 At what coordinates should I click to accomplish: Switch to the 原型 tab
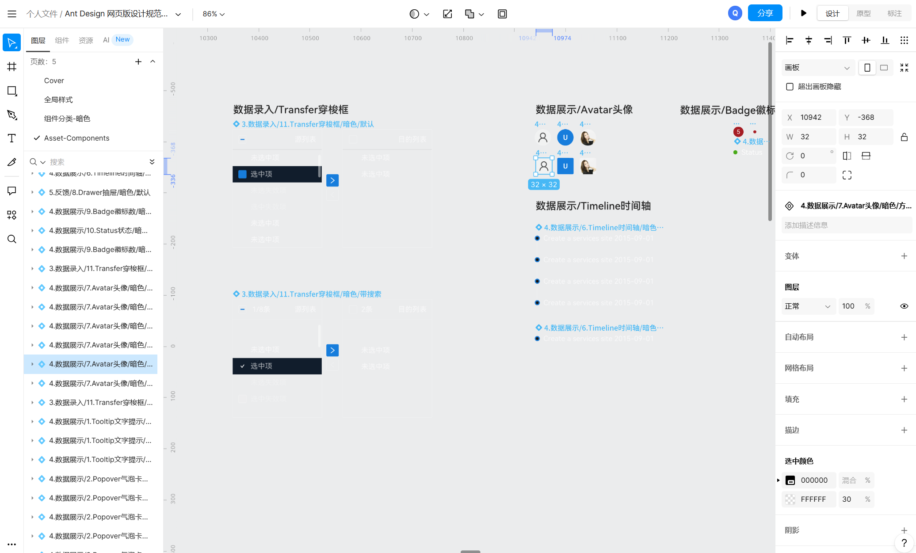863,14
